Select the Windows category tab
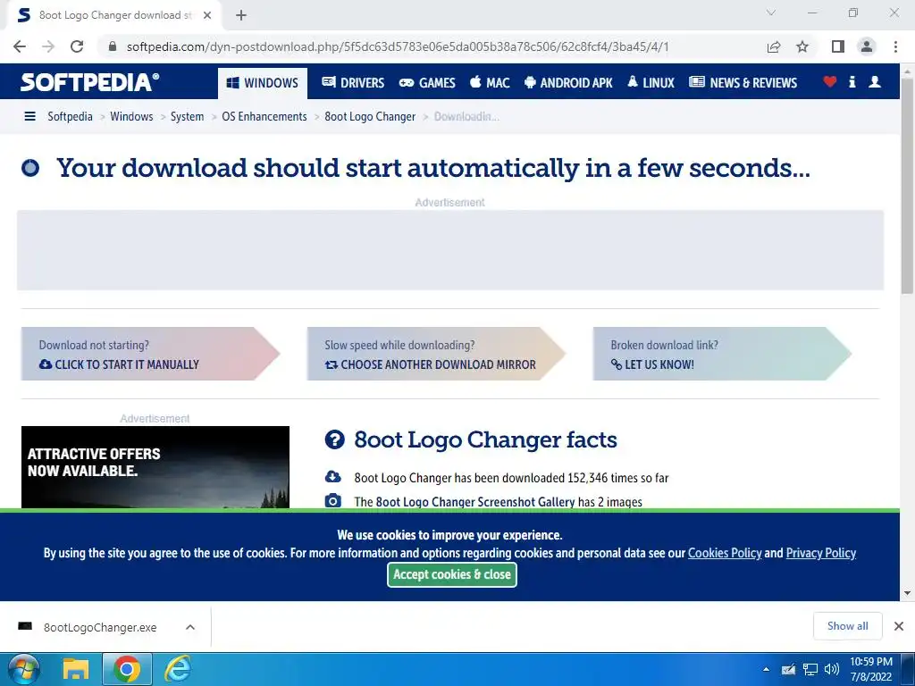 [x=263, y=83]
